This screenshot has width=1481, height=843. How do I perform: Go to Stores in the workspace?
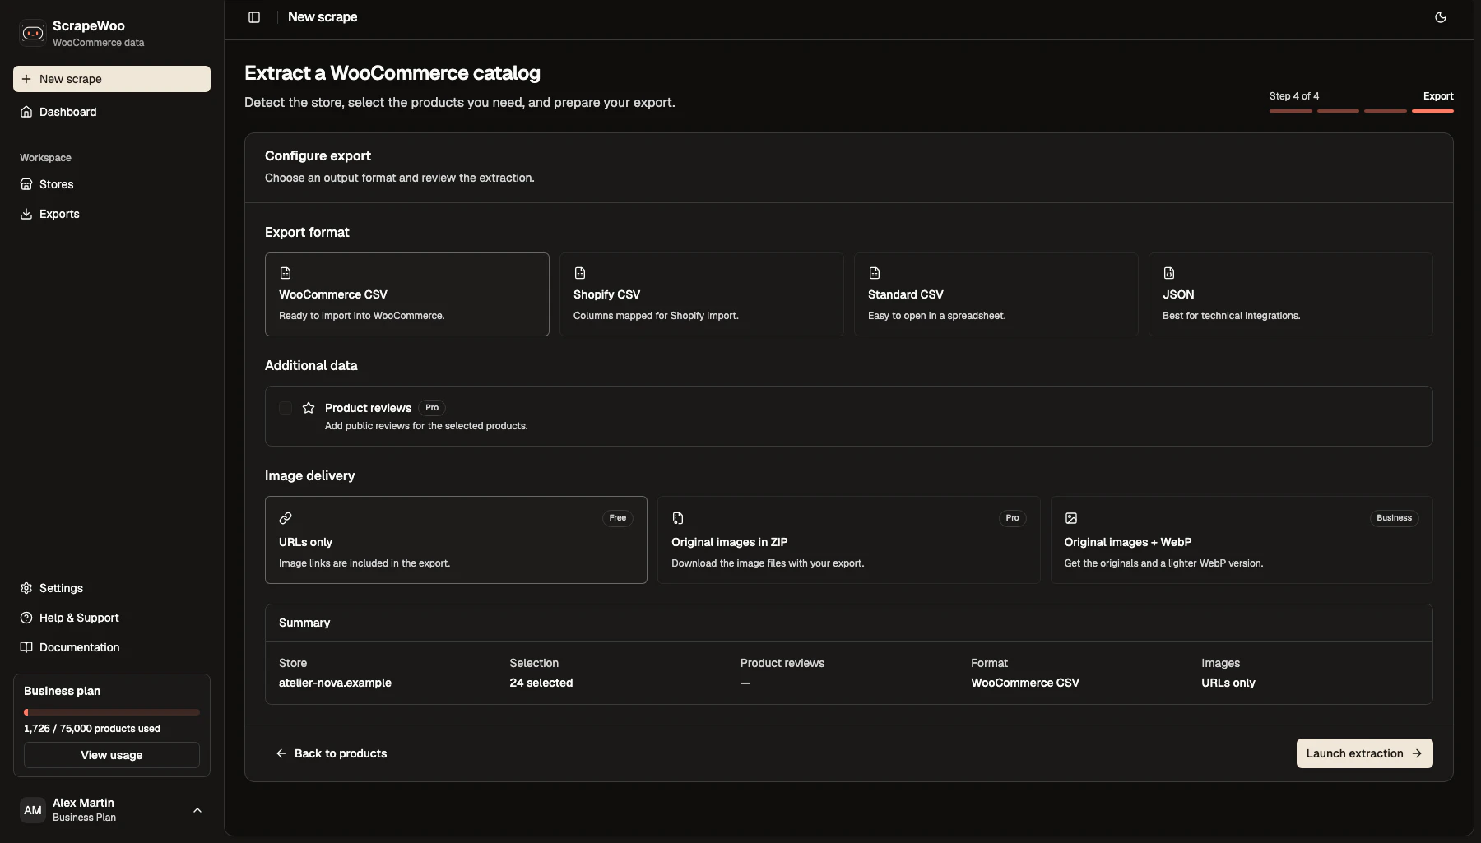(112, 184)
